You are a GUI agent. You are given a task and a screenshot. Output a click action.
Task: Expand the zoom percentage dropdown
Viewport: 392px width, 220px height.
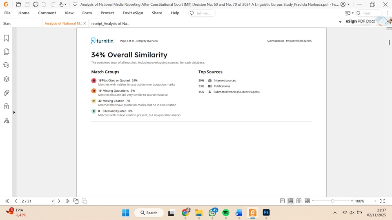[x=375, y=201]
